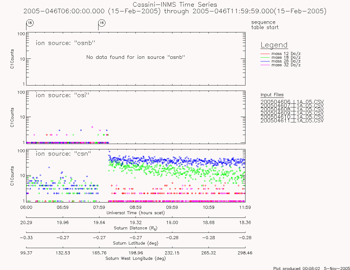Viewport: 350px width, 270px height.
Task: Click the 08:59 tick on Universal Time axis
Action: [136, 207]
